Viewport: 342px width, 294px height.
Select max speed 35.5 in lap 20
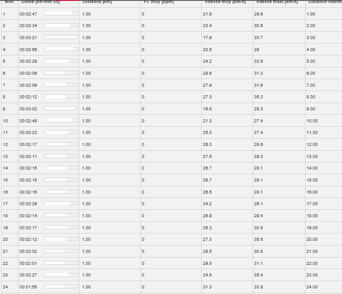(x=258, y=239)
